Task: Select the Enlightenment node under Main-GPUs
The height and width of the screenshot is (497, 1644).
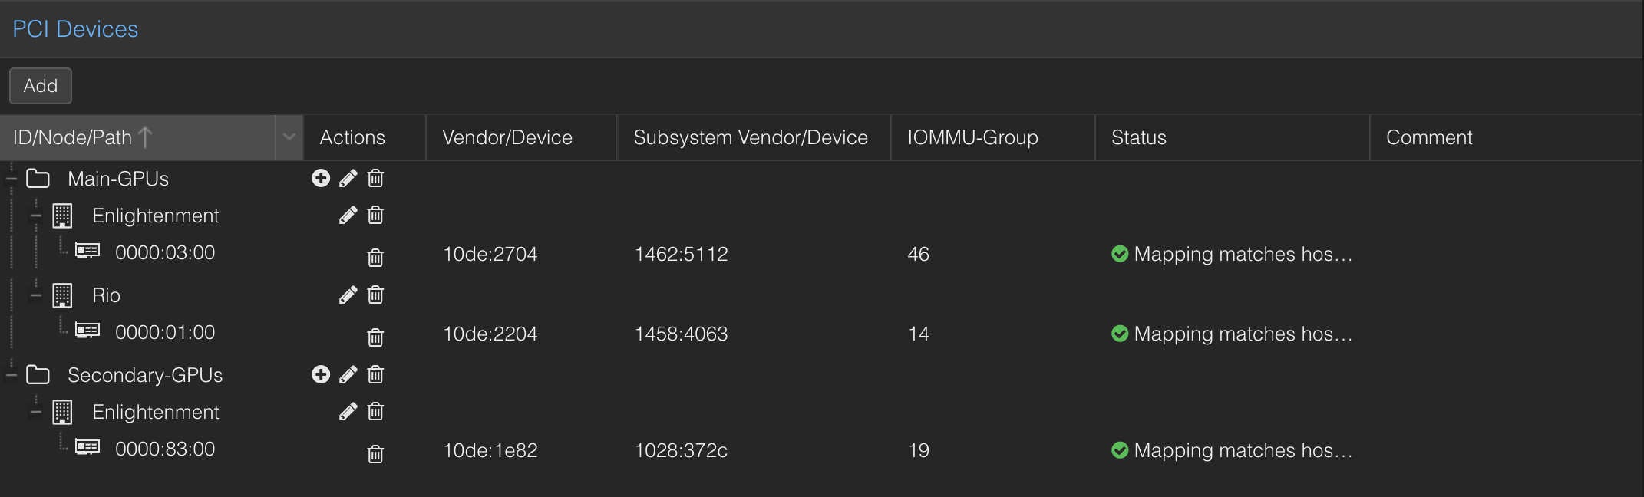Action: (156, 216)
